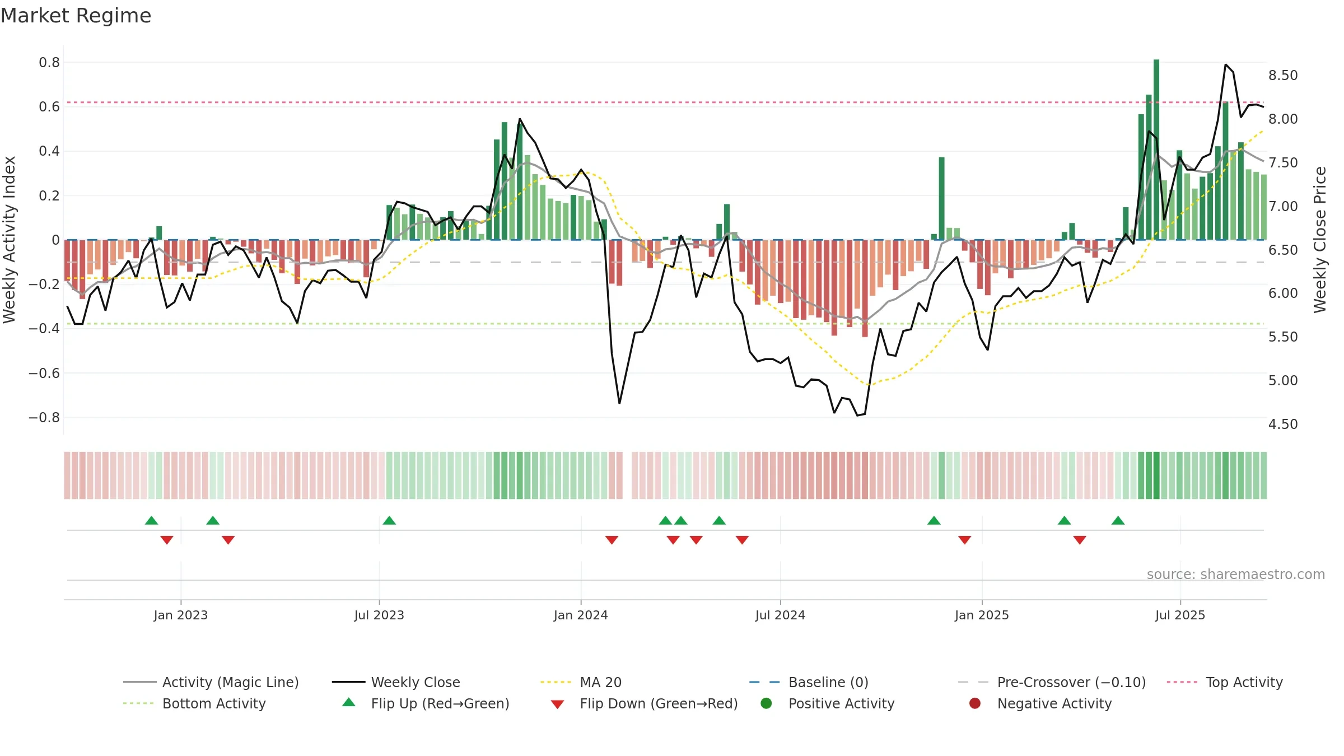1344x756 pixels.
Task: Select the flip-up marker just after Jan 2023
Action: tap(213, 520)
